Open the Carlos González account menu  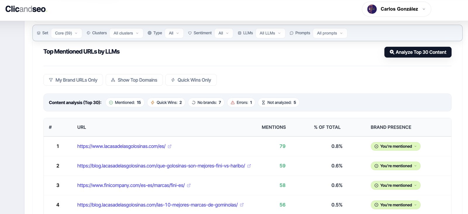[x=396, y=9]
